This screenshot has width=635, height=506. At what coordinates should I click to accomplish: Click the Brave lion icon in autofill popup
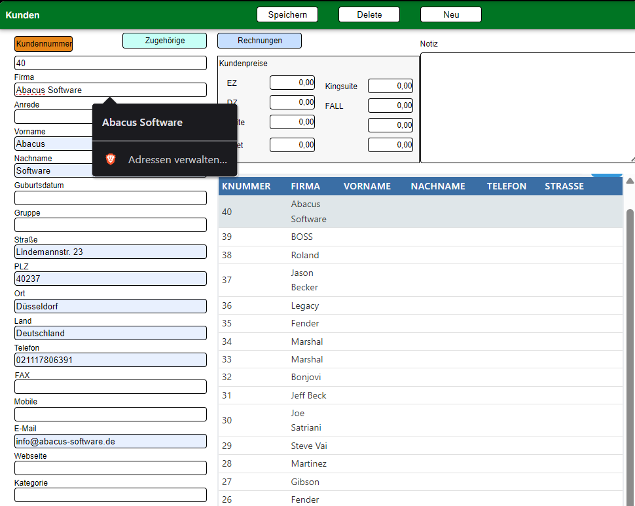[111, 159]
